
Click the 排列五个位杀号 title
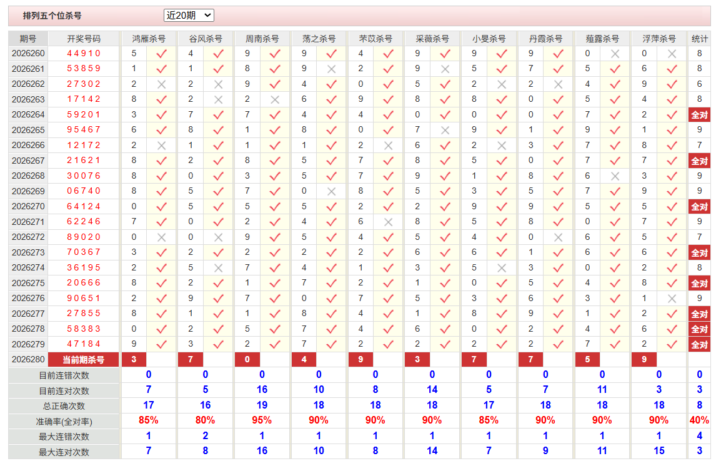click(52, 16)
